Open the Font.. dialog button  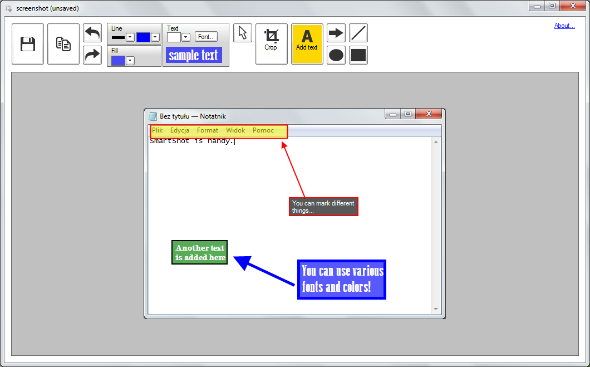tap(206, 37)
